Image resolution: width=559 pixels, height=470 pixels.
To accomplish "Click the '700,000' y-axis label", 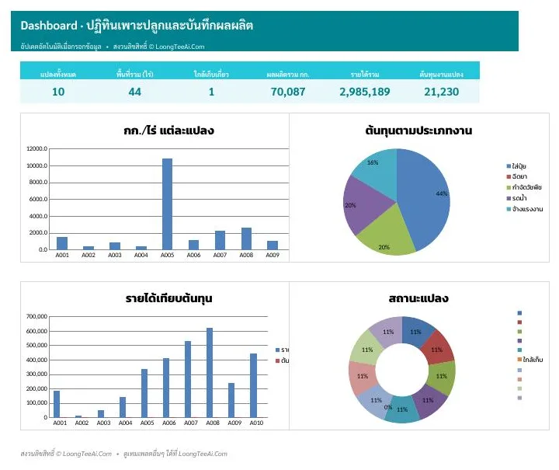I will [36, 317].
